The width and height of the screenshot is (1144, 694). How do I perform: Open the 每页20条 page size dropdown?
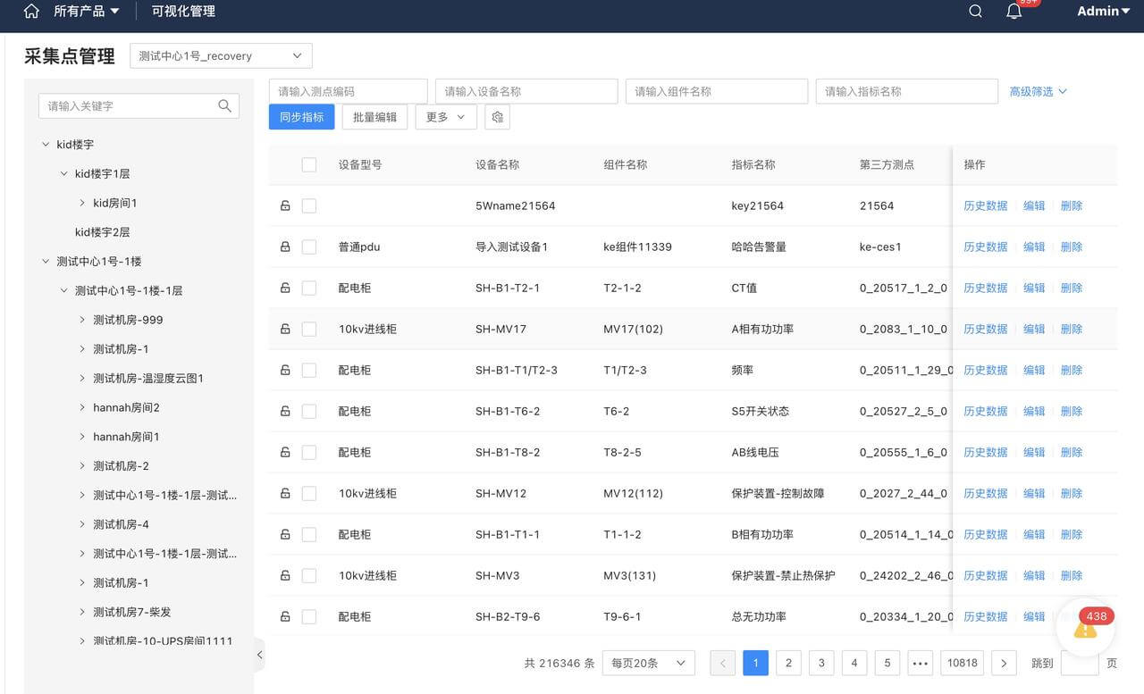648,663
